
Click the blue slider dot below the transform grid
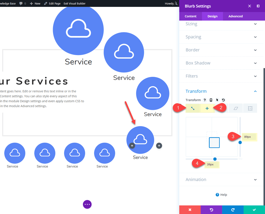pos(215,159)
